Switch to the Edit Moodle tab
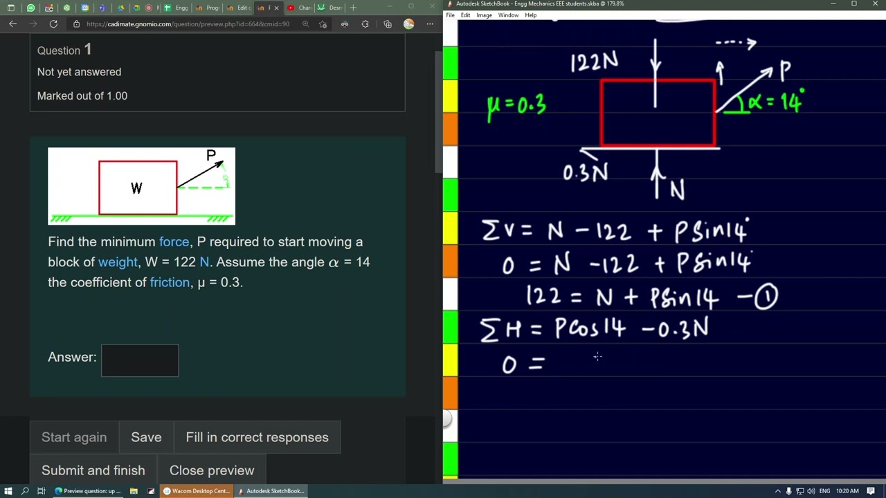This screenshot has width=886, height=498. (x=237, y=8)
